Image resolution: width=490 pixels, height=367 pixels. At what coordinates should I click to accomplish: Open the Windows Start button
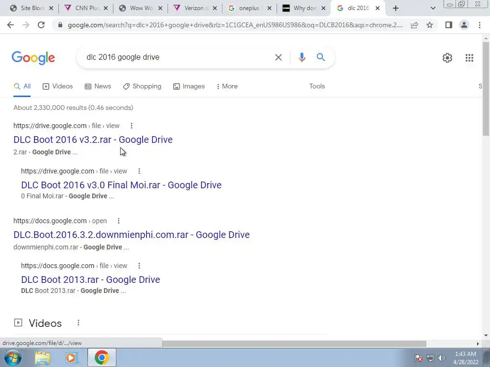coord(12,357)
